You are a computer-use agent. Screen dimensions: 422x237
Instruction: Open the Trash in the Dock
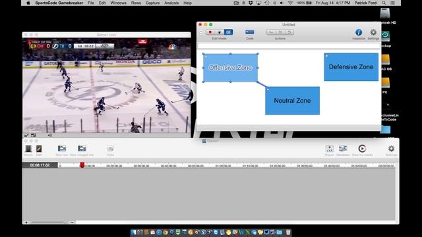coord(288,232)
